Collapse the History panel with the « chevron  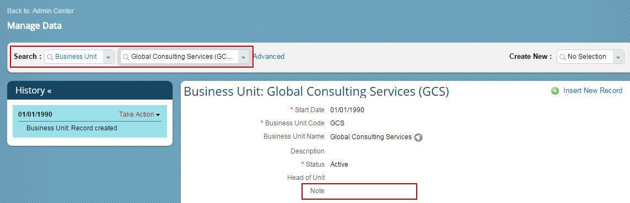click(50, 91)
